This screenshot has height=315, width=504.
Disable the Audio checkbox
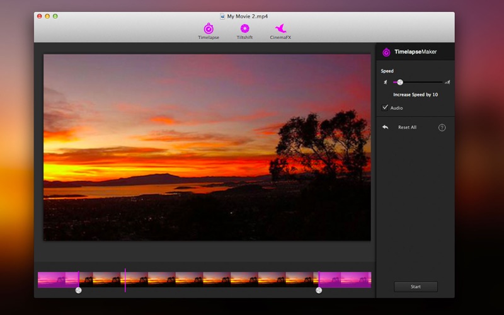coord(386,108)
